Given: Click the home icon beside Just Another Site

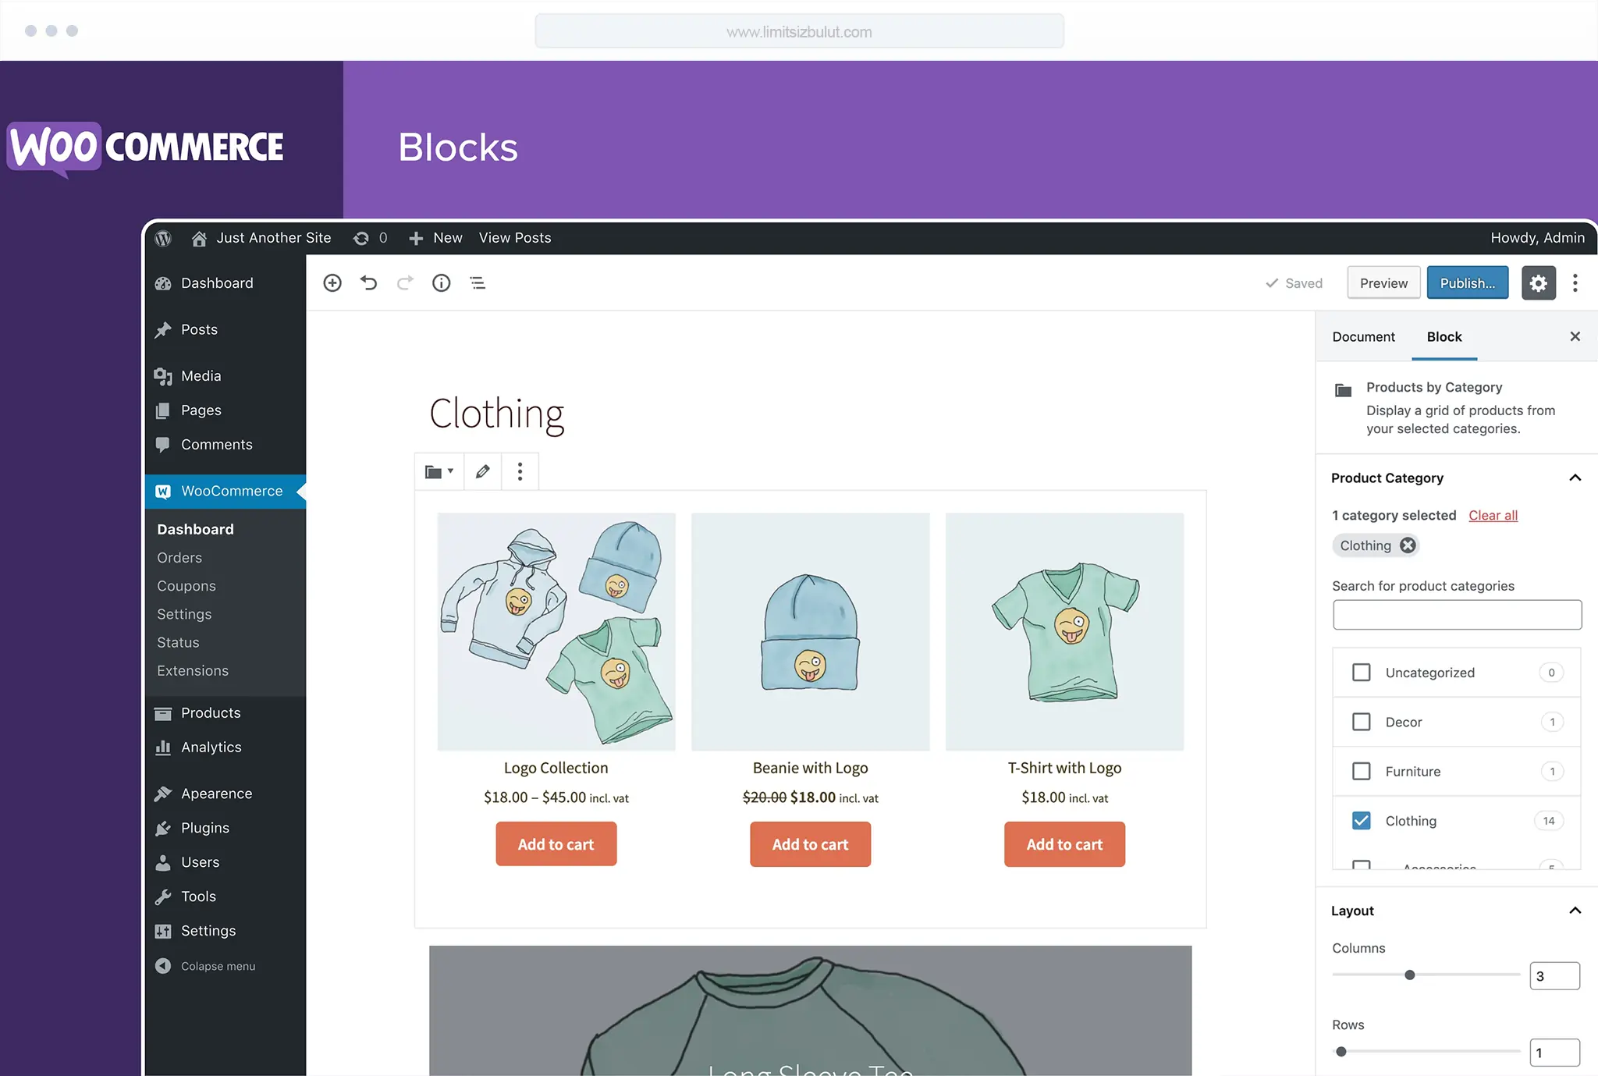Looking at the screenshot, I should point(199,238).
